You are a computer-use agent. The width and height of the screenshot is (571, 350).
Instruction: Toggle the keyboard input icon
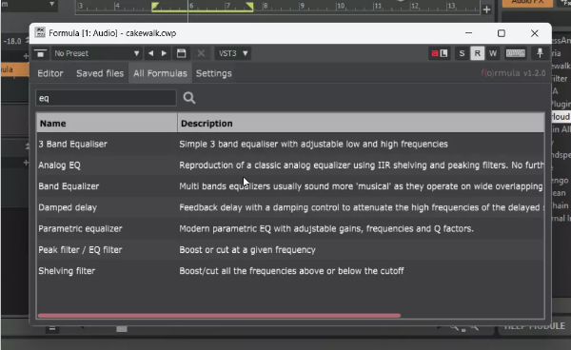516,53
